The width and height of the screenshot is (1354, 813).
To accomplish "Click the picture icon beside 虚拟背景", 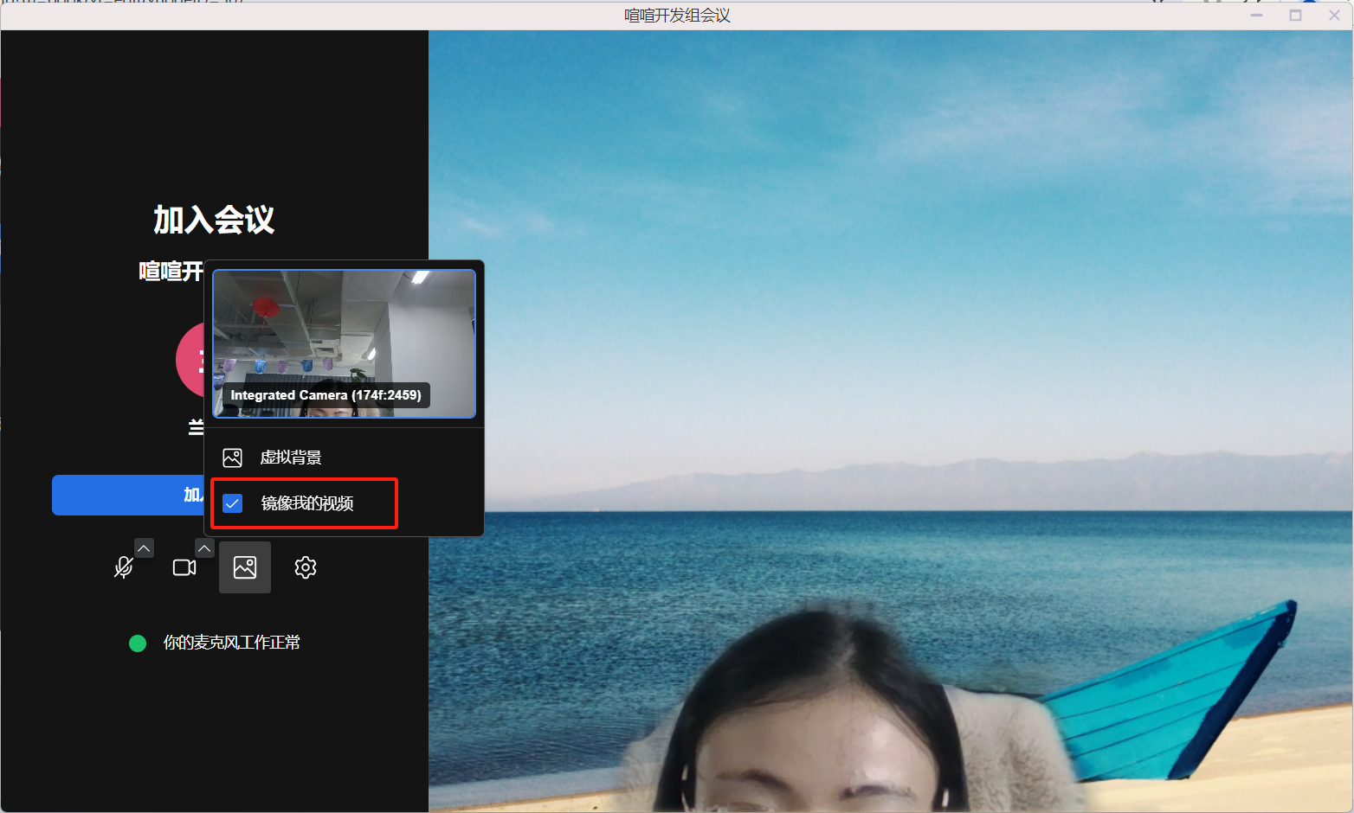I will [x=232, y=458].
